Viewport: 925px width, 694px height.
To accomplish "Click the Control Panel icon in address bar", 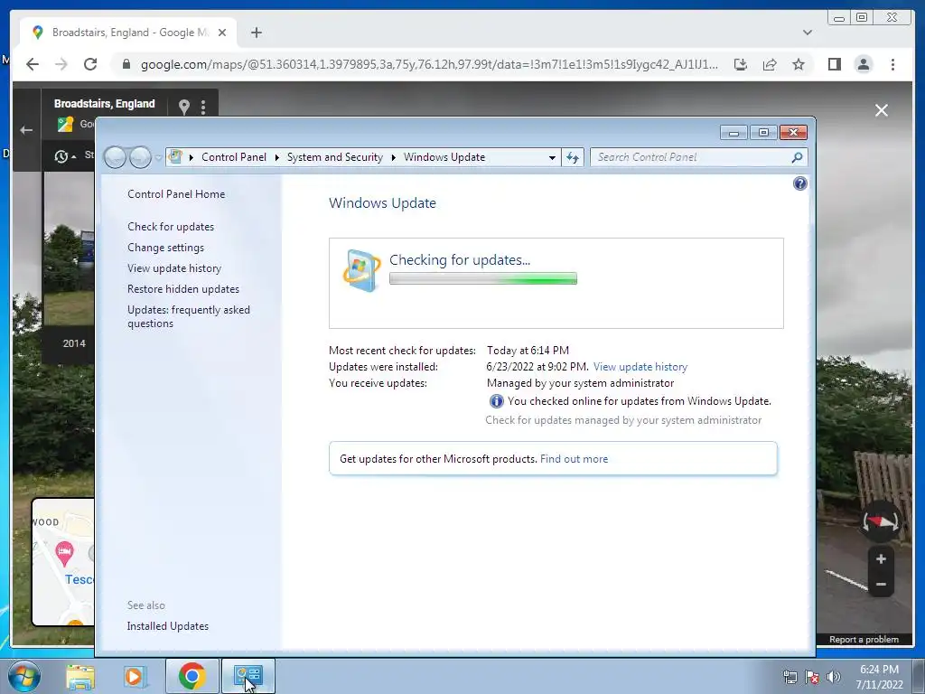I will point(175,157).
